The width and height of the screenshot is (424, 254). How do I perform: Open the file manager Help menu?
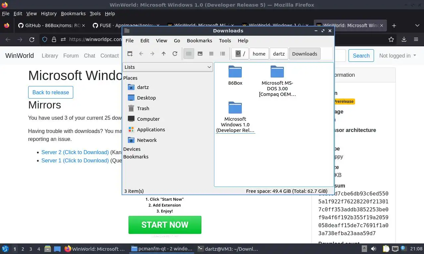click(x=243, y=40)
